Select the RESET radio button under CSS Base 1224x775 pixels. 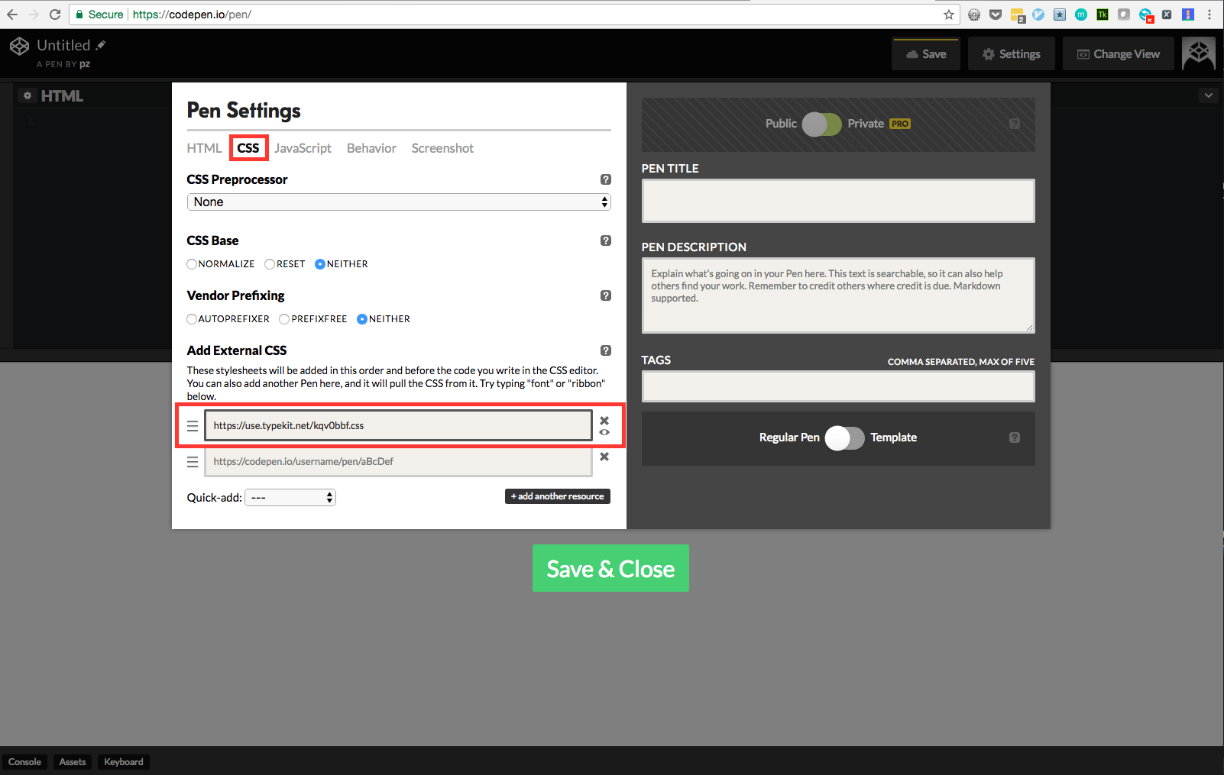(x=270, y=263)
